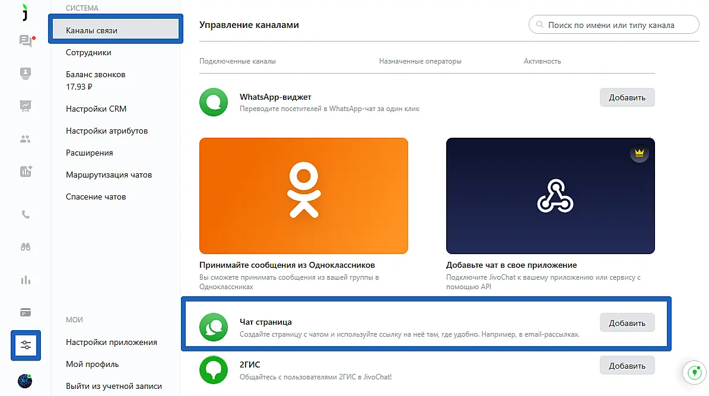
Task: Click the 2ГИС green icon
Action: 214,370
